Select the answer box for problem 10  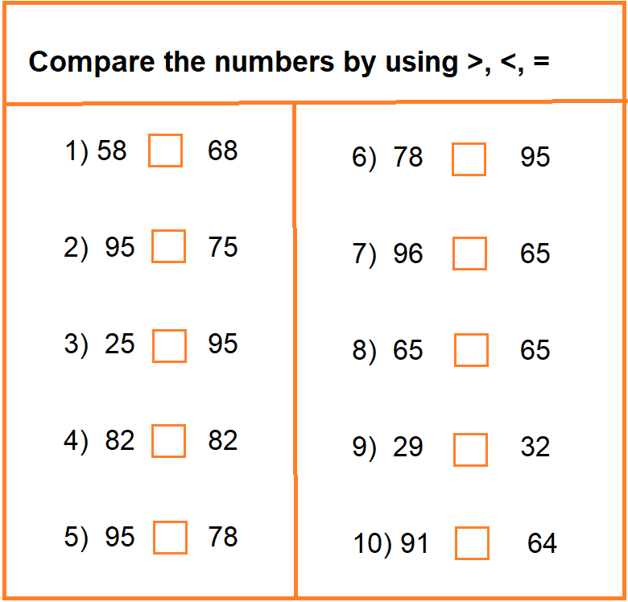tap(472, 543)
